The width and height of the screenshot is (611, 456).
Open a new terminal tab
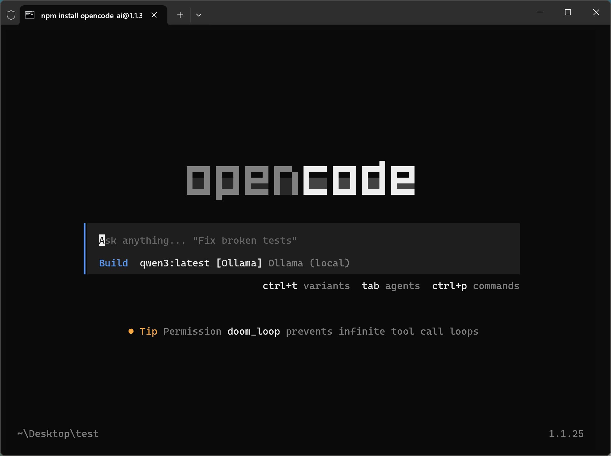180,15
